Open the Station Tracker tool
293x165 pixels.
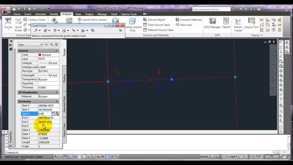pos(238,25)
